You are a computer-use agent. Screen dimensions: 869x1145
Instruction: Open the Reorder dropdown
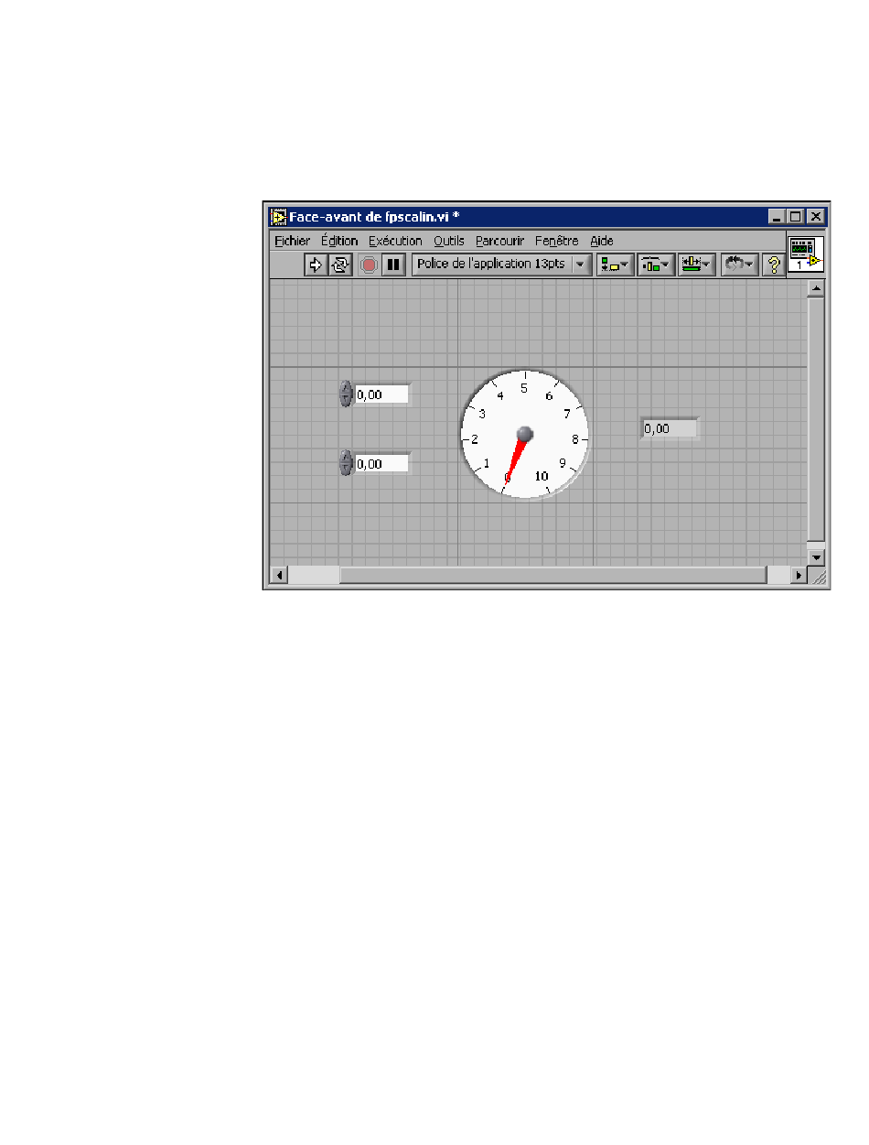[739, 265]
